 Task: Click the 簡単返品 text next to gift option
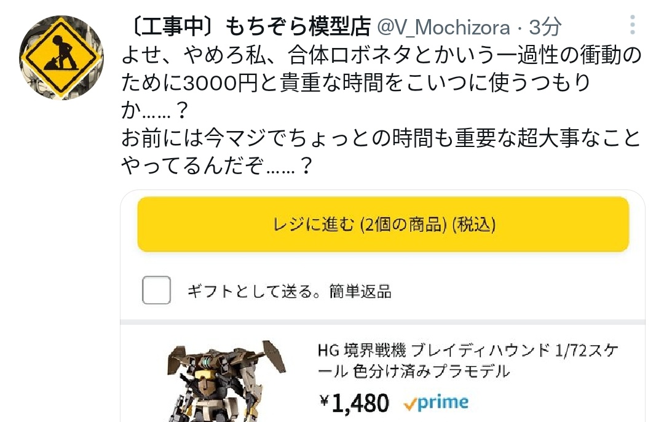point(360,292)
